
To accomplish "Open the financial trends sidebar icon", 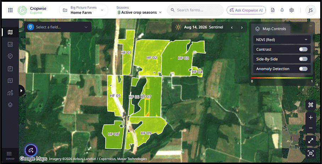I will (10, 93).
